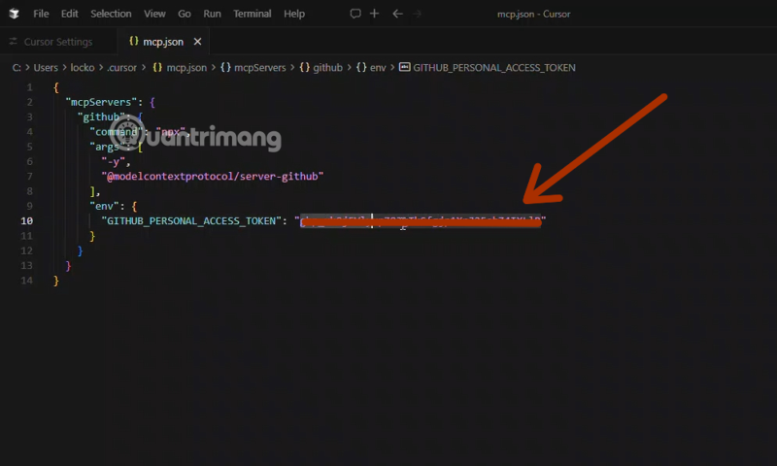777x466 pixels.
Task: Close the mcp.json tab
Action: tap(197, 42)
